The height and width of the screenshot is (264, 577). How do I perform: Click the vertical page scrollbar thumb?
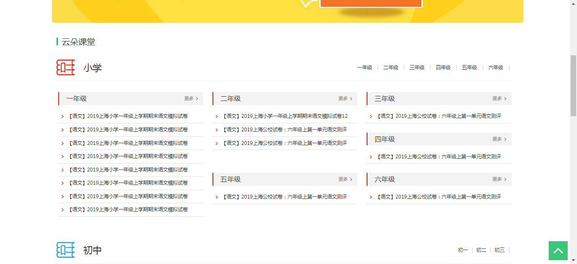(573, 84)
